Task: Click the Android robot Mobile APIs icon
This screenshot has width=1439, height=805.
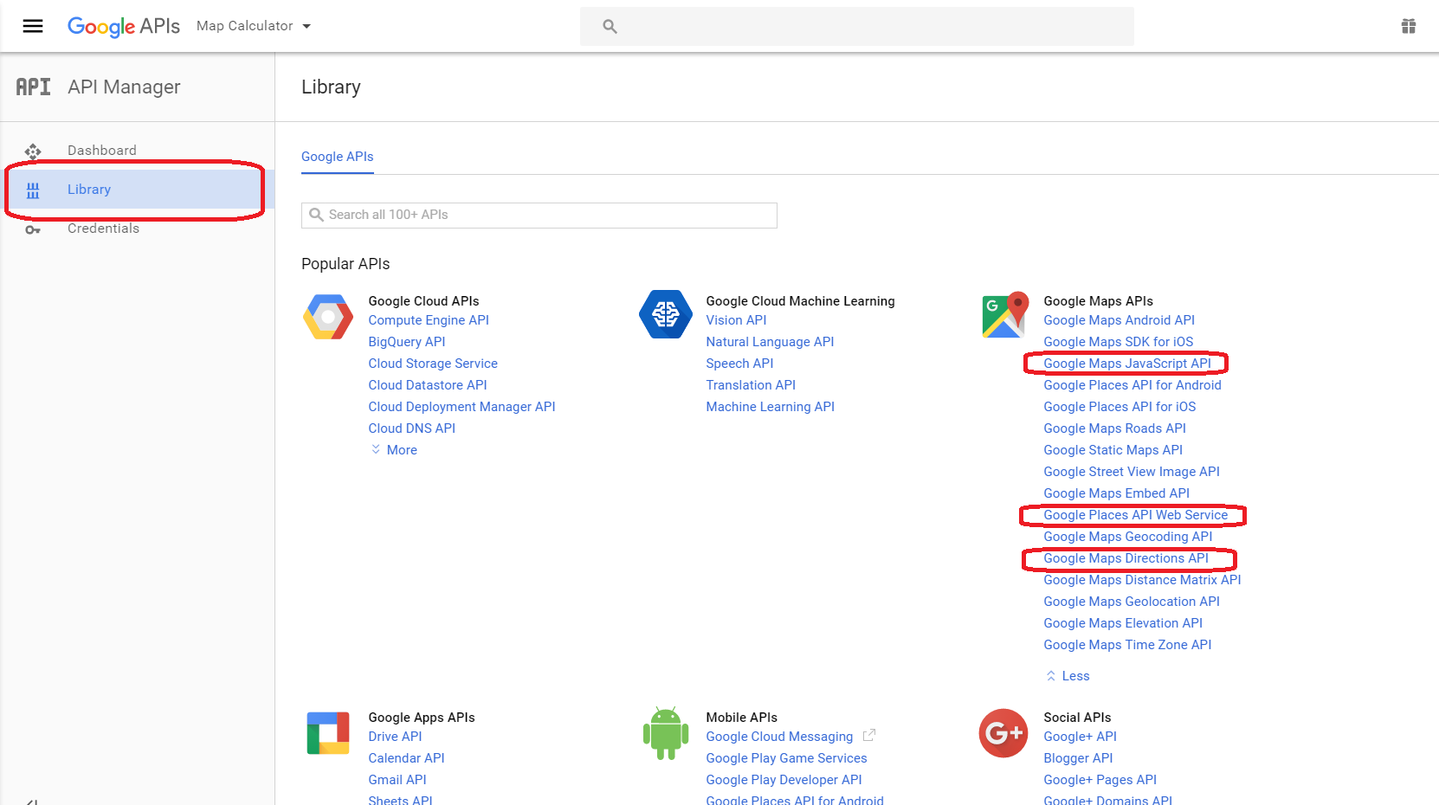Action: tap(666, 733)
